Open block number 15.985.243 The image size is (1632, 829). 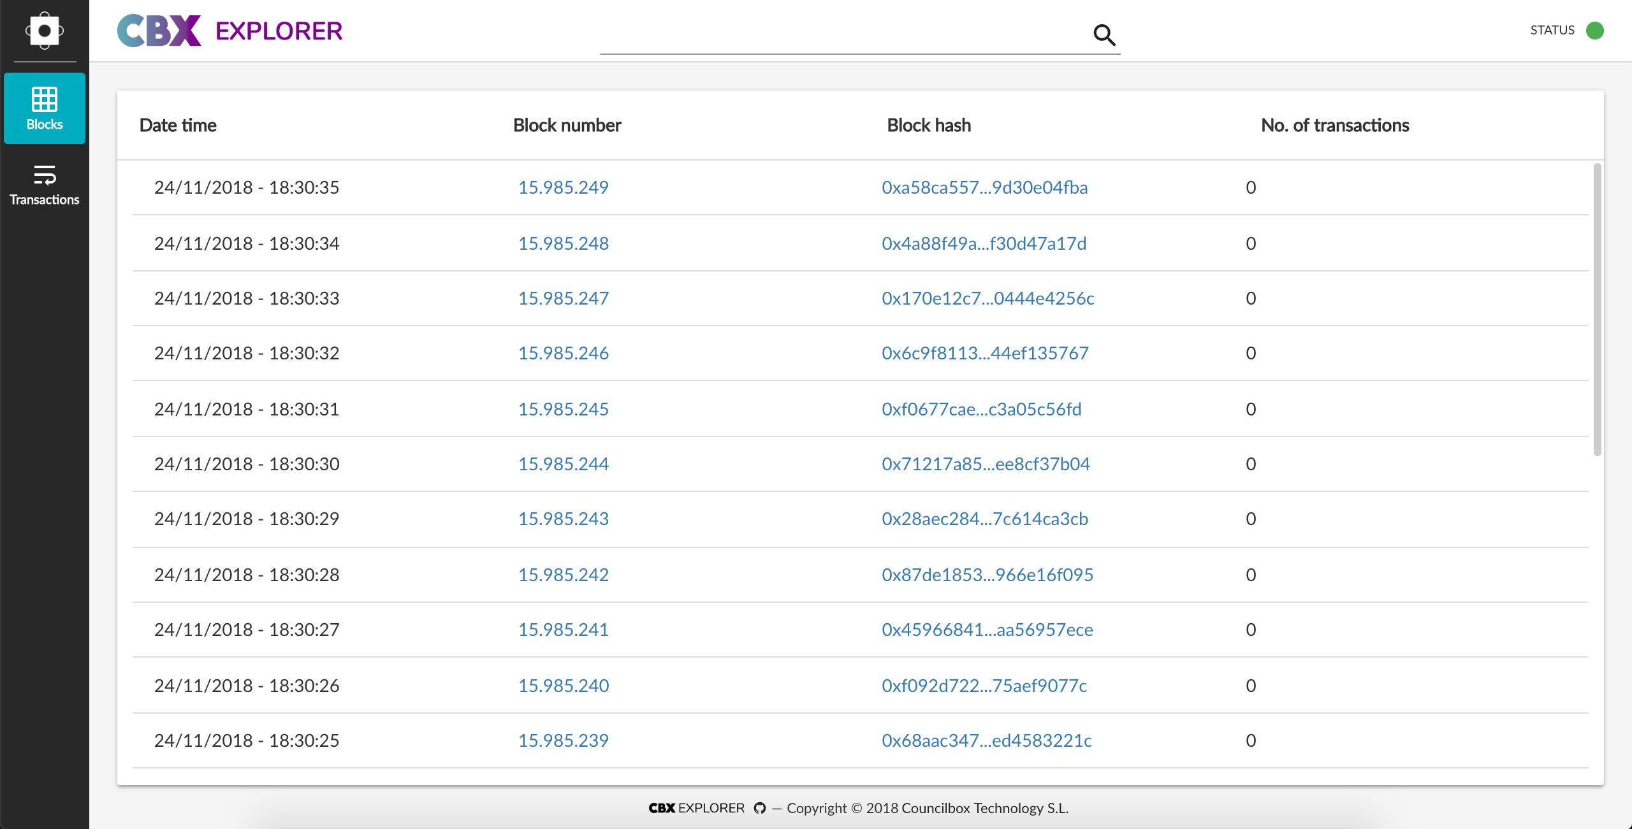click(x=563, y=519)
